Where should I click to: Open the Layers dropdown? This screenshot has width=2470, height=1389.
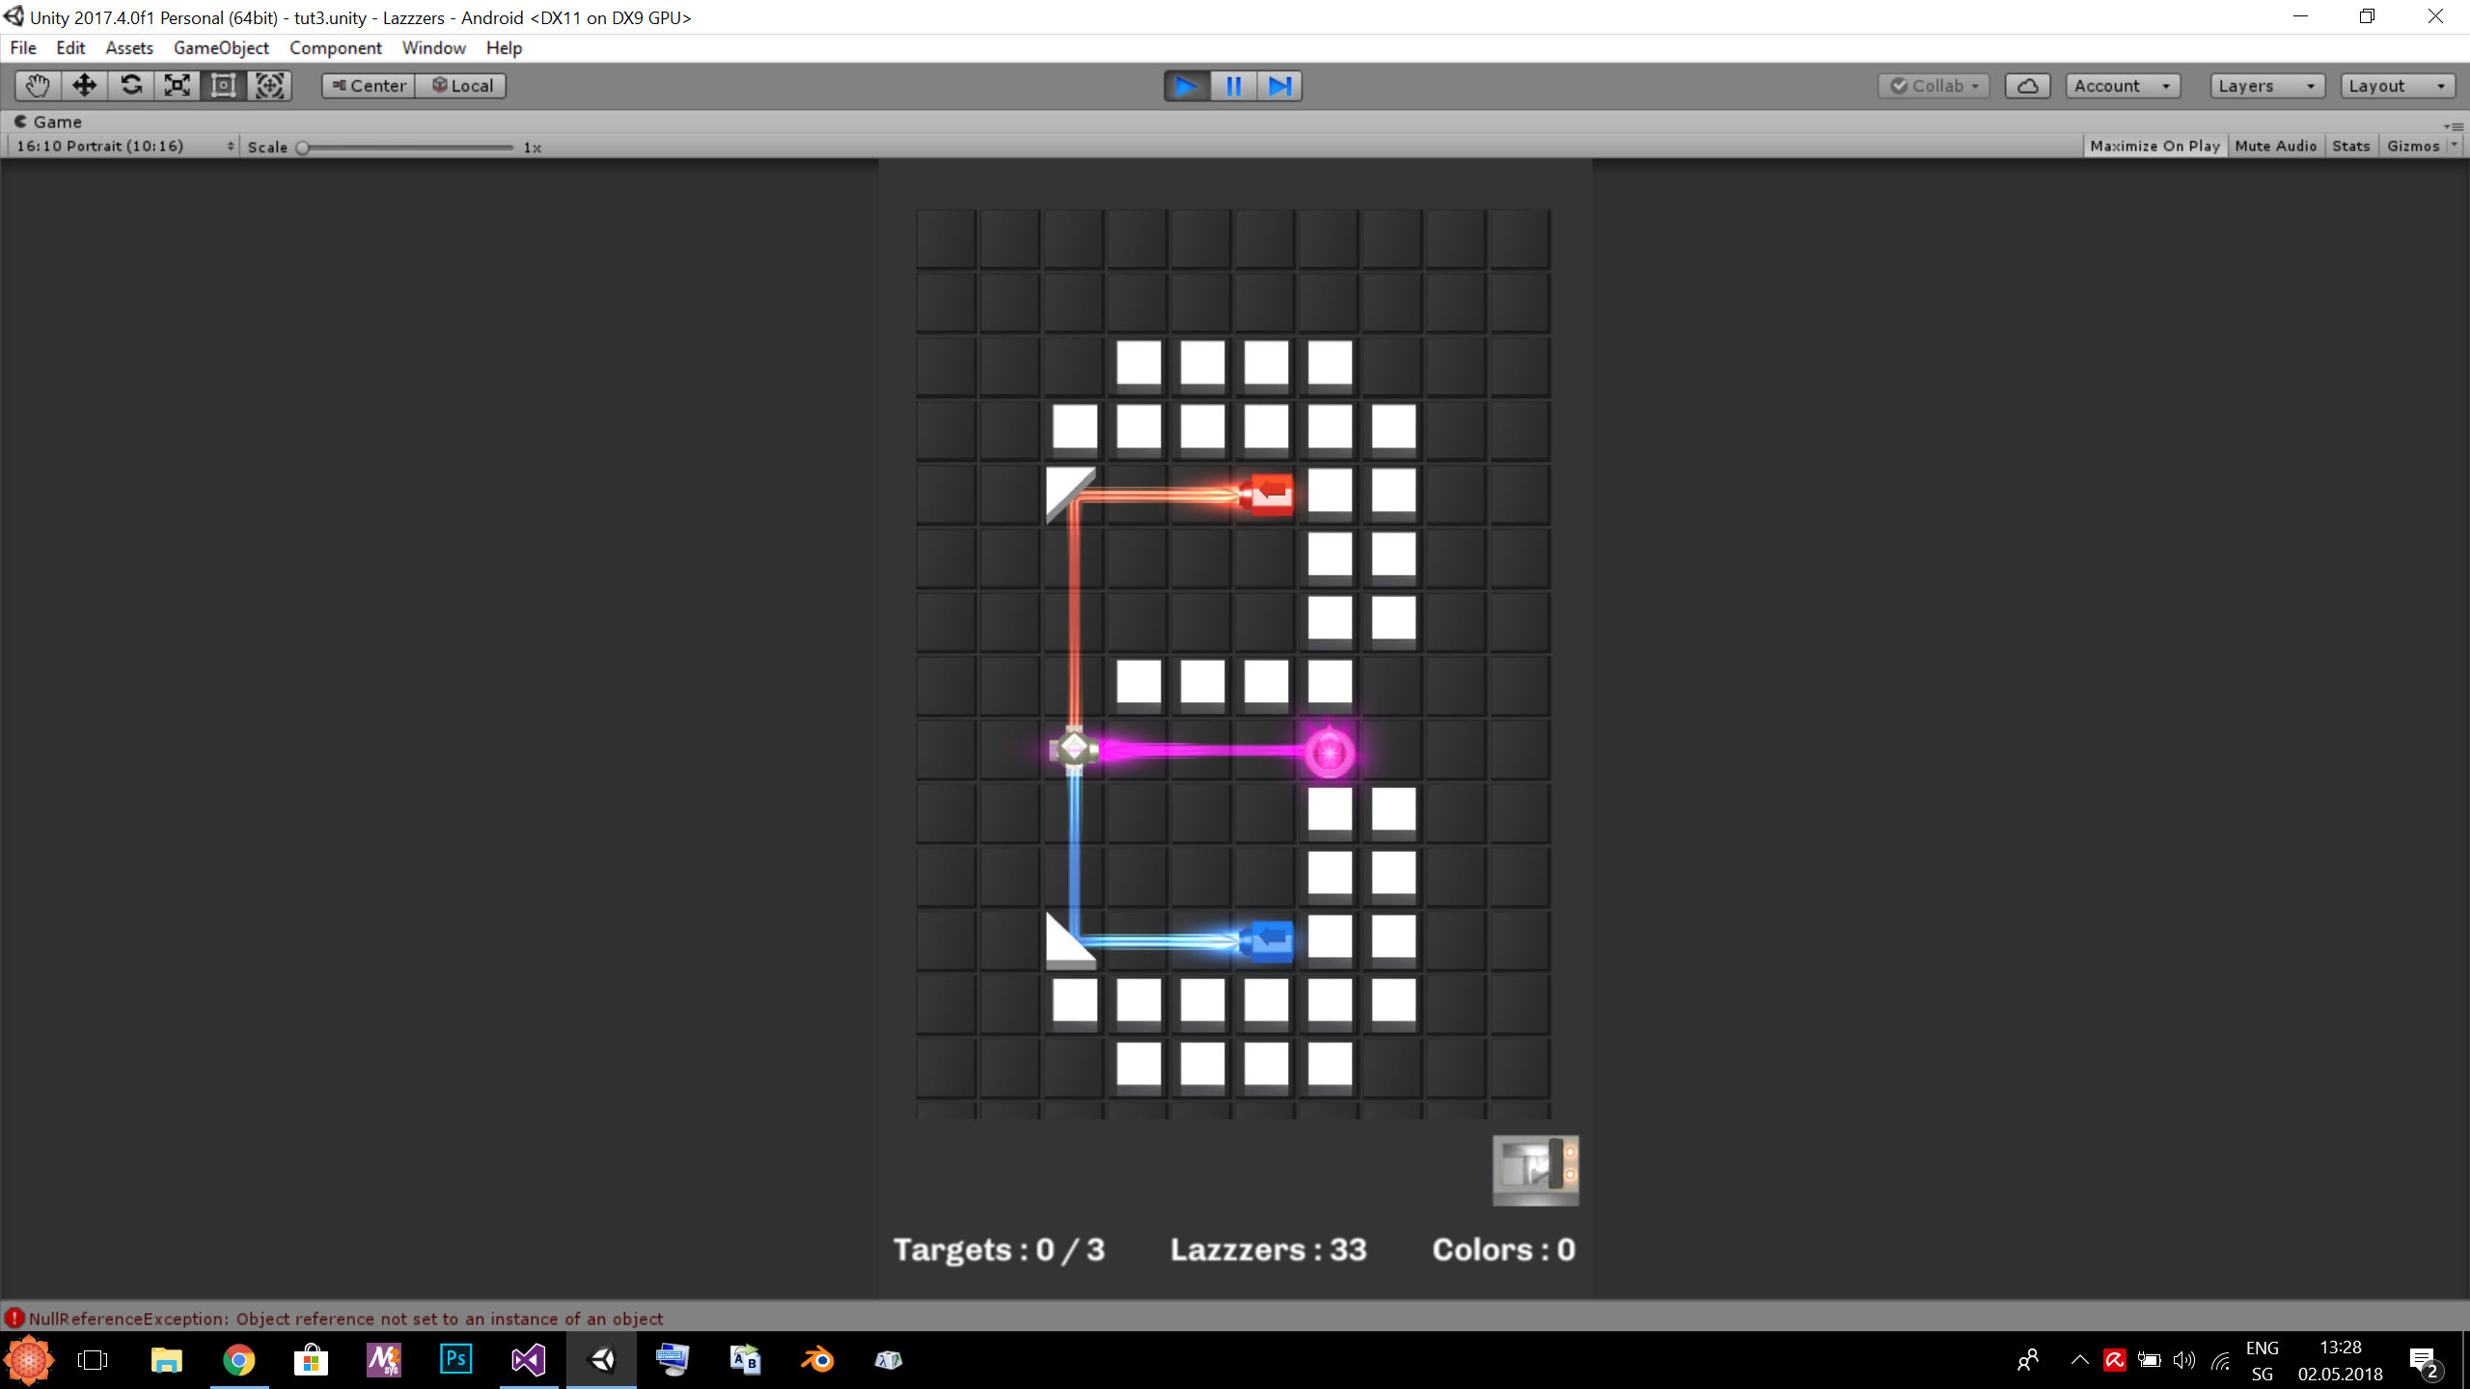(x=2266, y=86)
